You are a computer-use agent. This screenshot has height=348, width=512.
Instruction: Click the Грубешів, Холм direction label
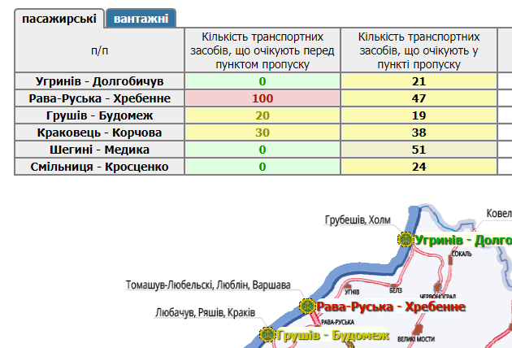pos(358,220)
